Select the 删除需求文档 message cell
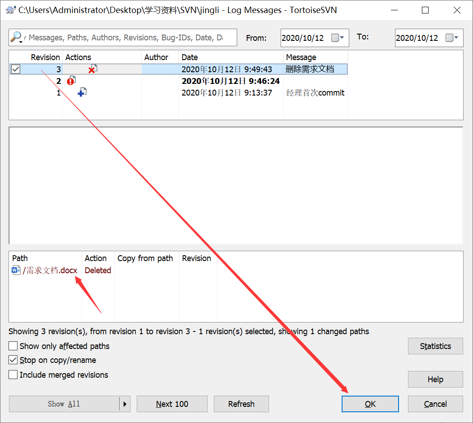The width and height of the screenshot is (473, 423). 310,69
